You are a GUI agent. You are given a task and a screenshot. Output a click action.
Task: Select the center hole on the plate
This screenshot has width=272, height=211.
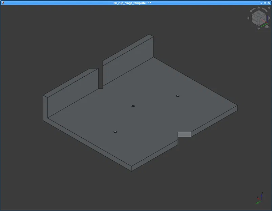(133, 107)
